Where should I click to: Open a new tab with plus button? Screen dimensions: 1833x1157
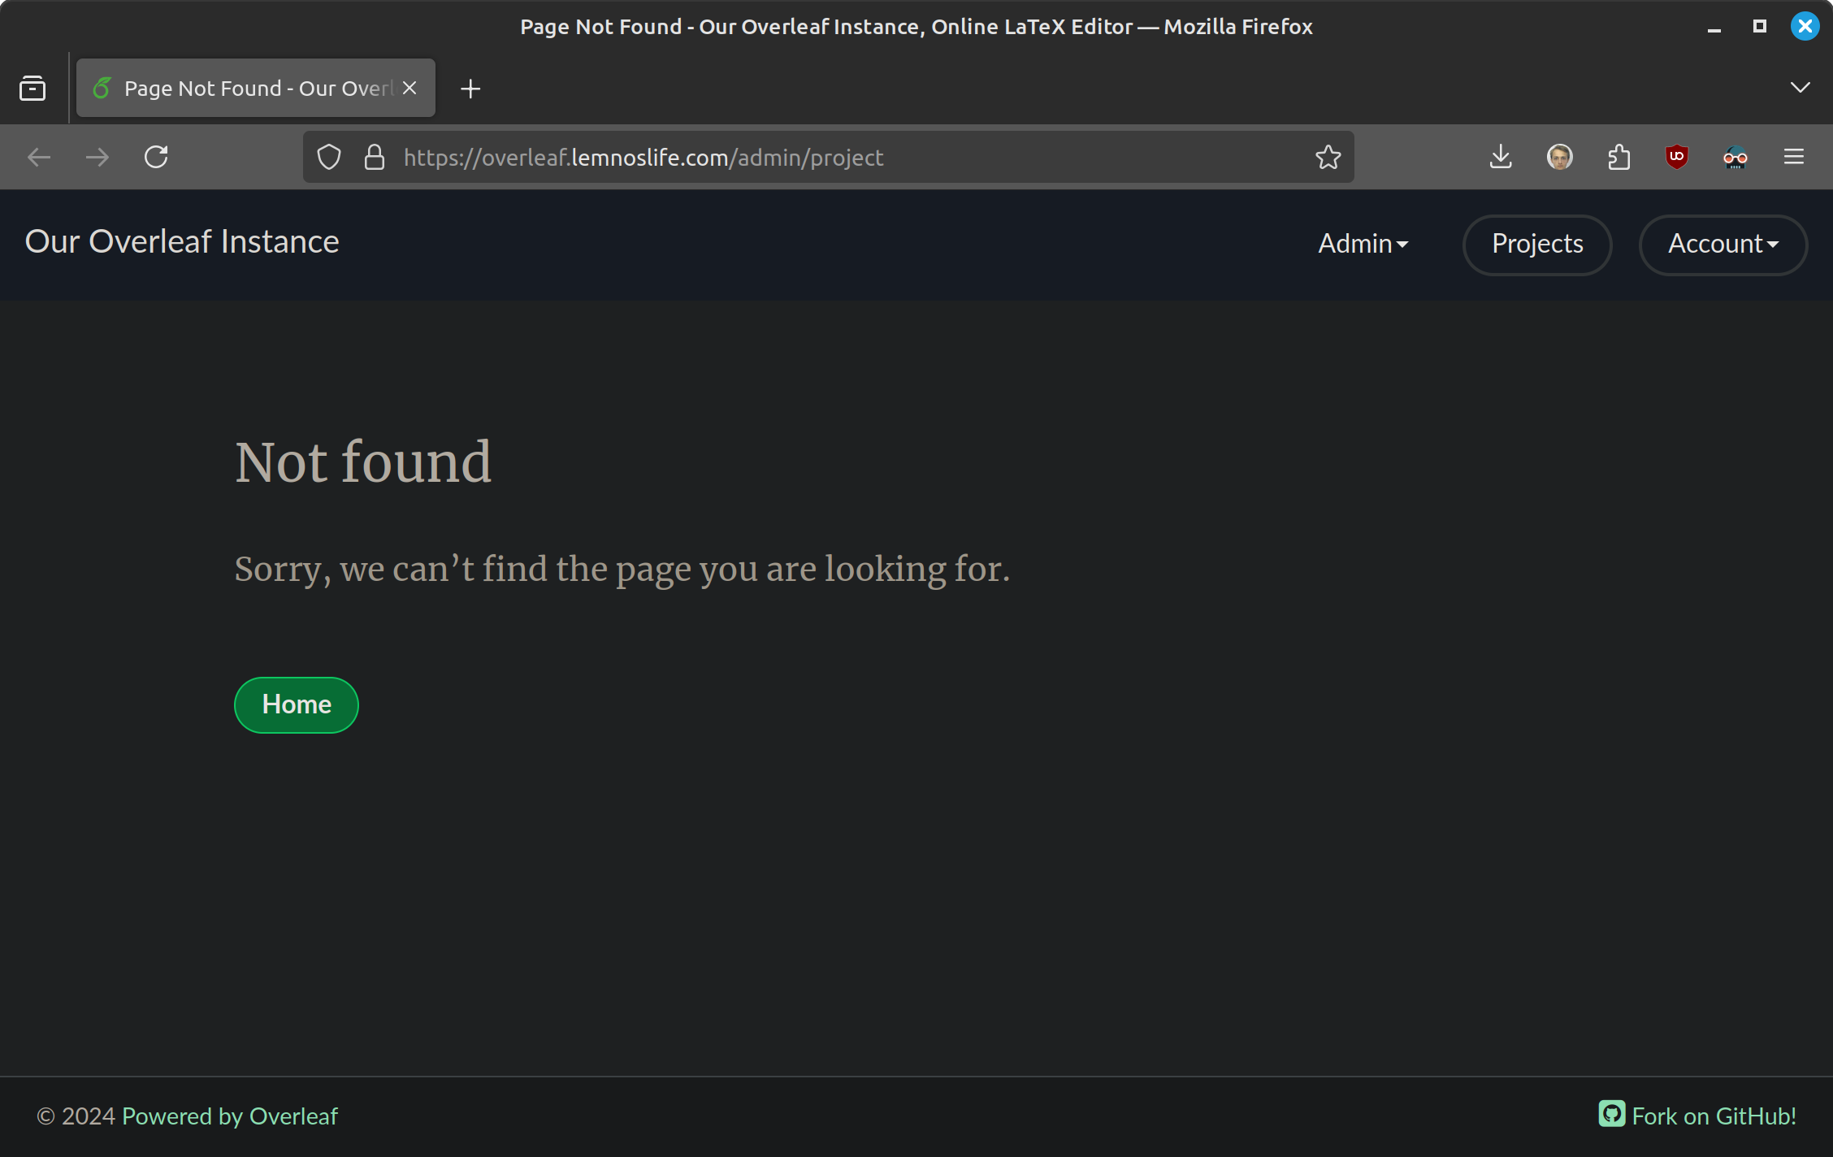[470, 88]
